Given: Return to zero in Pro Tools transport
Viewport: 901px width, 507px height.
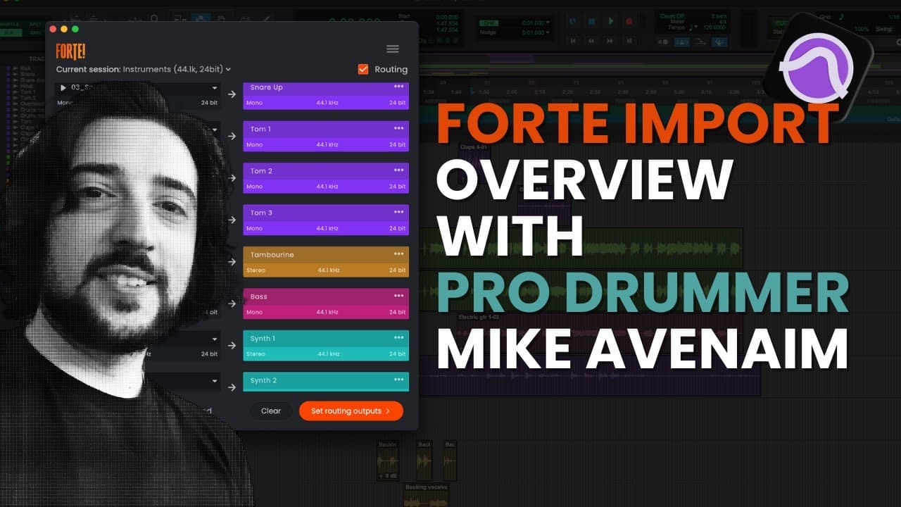Looking at the screenshot, I should pos(574,42).
